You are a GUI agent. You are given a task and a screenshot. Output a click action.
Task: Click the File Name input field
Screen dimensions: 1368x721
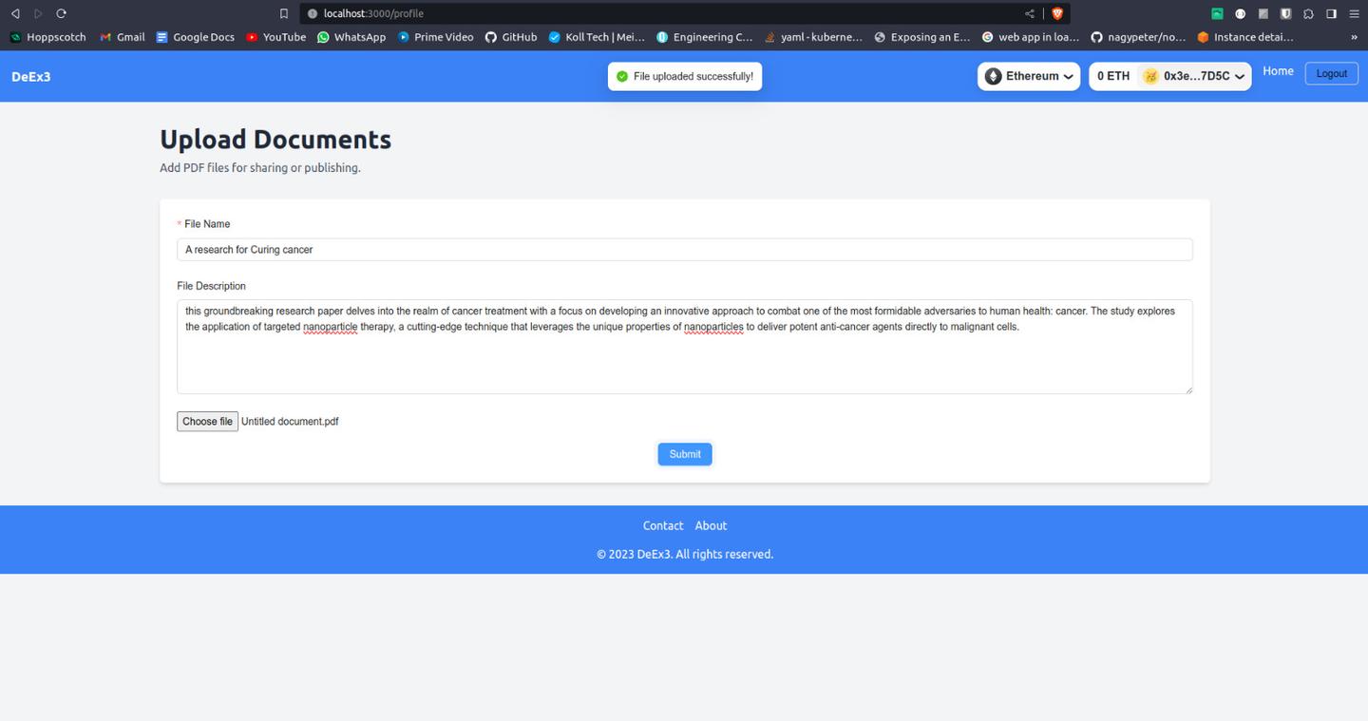point(684,250)
